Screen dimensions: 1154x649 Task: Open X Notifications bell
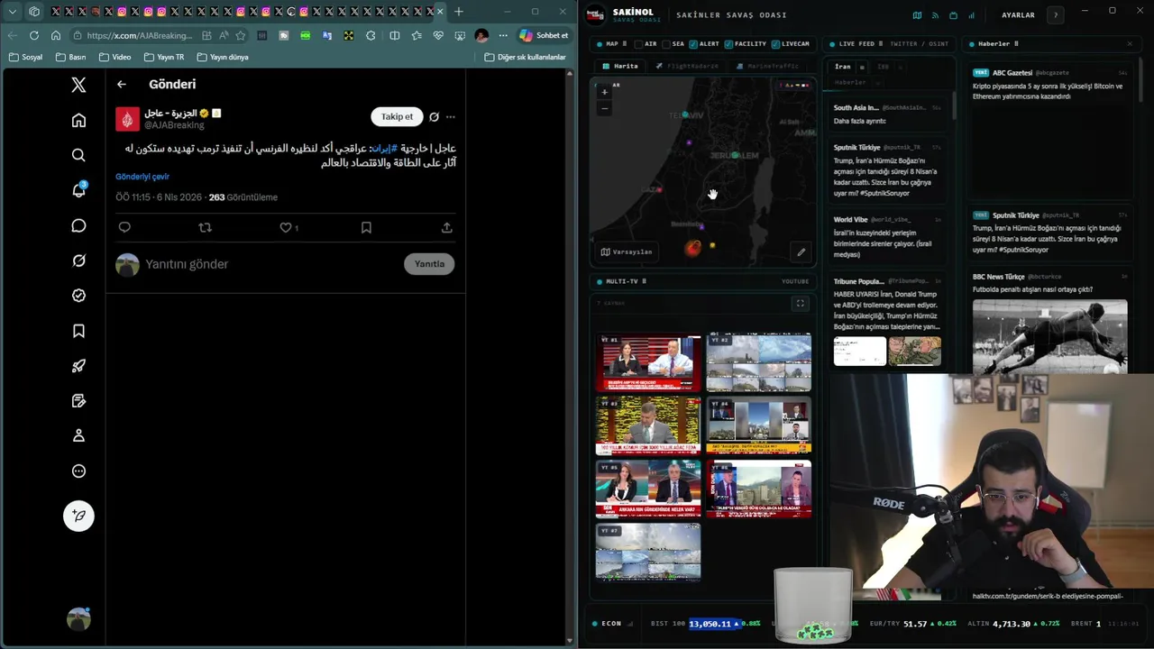[78, 190]
